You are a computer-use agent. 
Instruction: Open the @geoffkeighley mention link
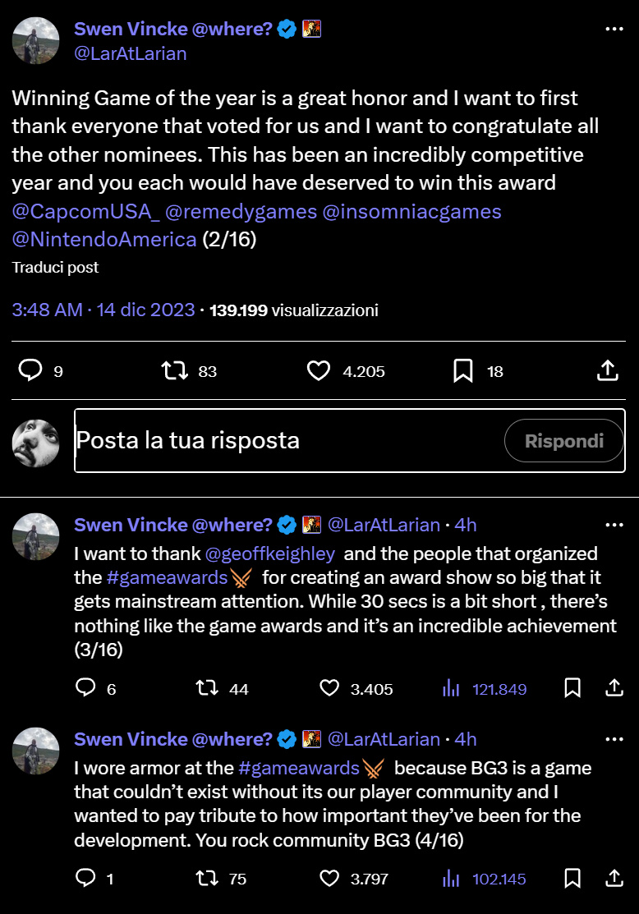point(271,553)
